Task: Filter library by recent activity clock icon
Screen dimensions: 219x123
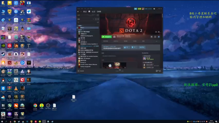Action: pyautogui.click(x=96, y=19)
